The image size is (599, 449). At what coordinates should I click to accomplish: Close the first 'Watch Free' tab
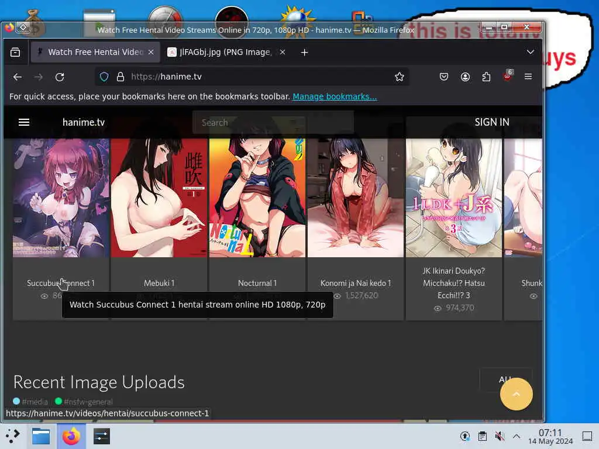tap(151, 52)
